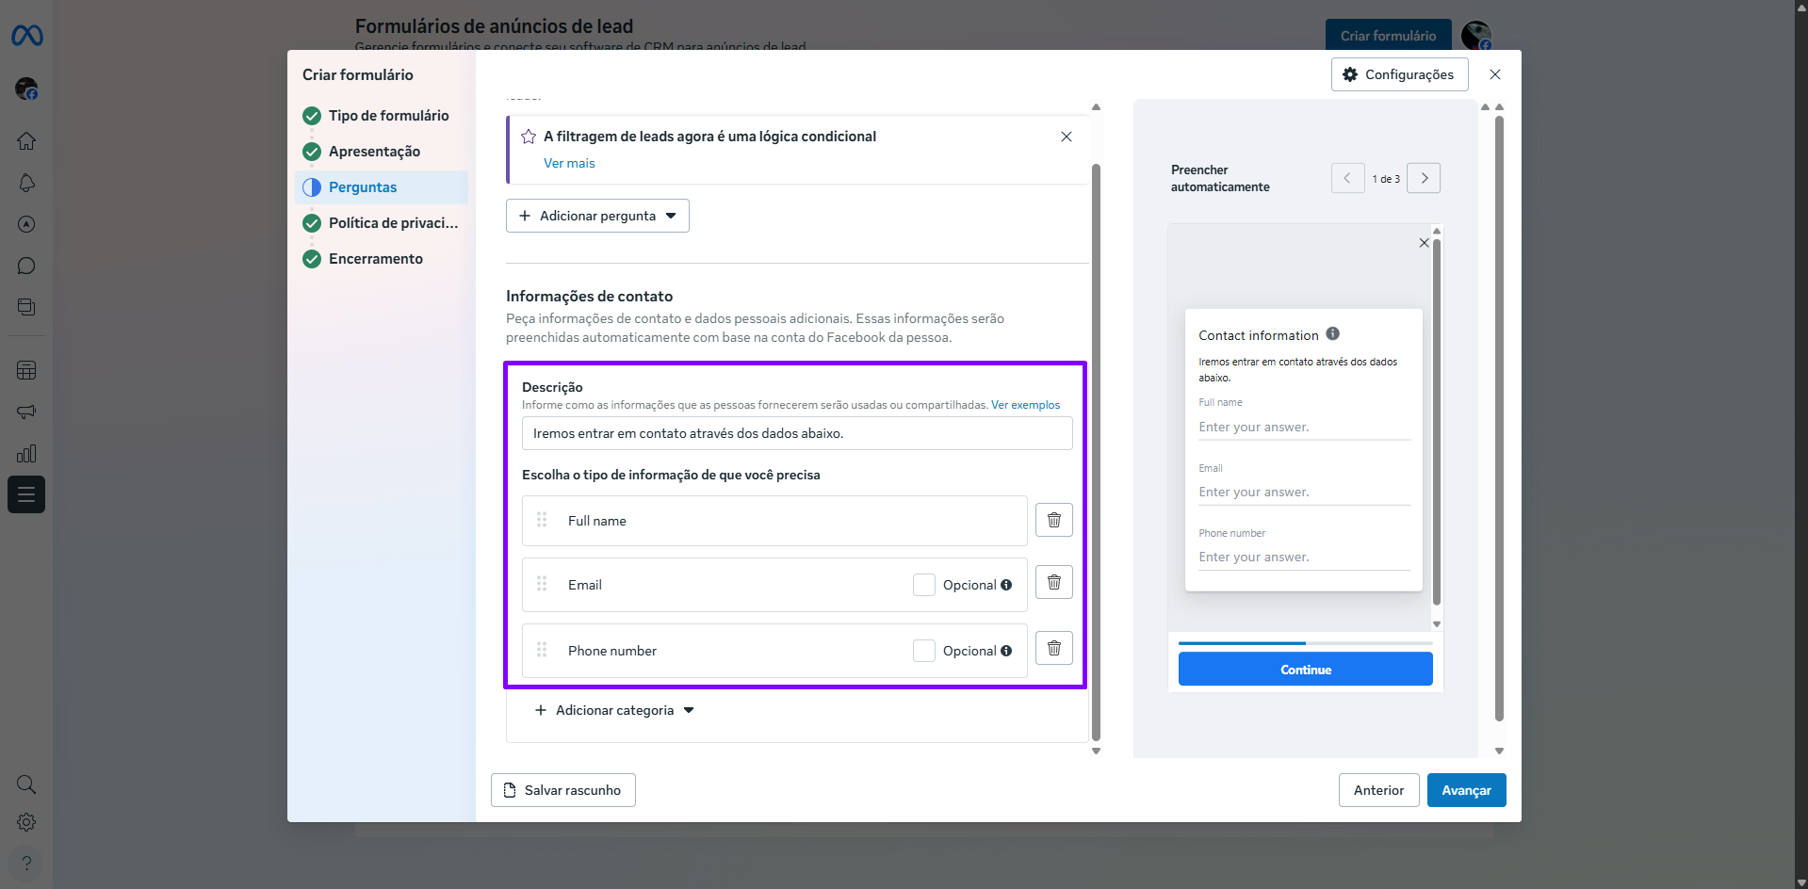
Task: Toggle Opcional checkbox for Phone number
Action: tap(923, 651)
